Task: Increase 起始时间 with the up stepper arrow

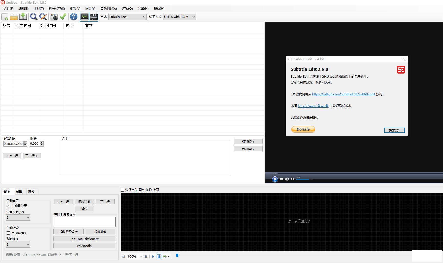Action: 25,143
